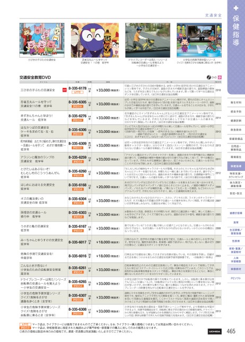Click the UCHIDA logo at page bottom
Viewport: 245px width, 342px height.
coord(215,331)
